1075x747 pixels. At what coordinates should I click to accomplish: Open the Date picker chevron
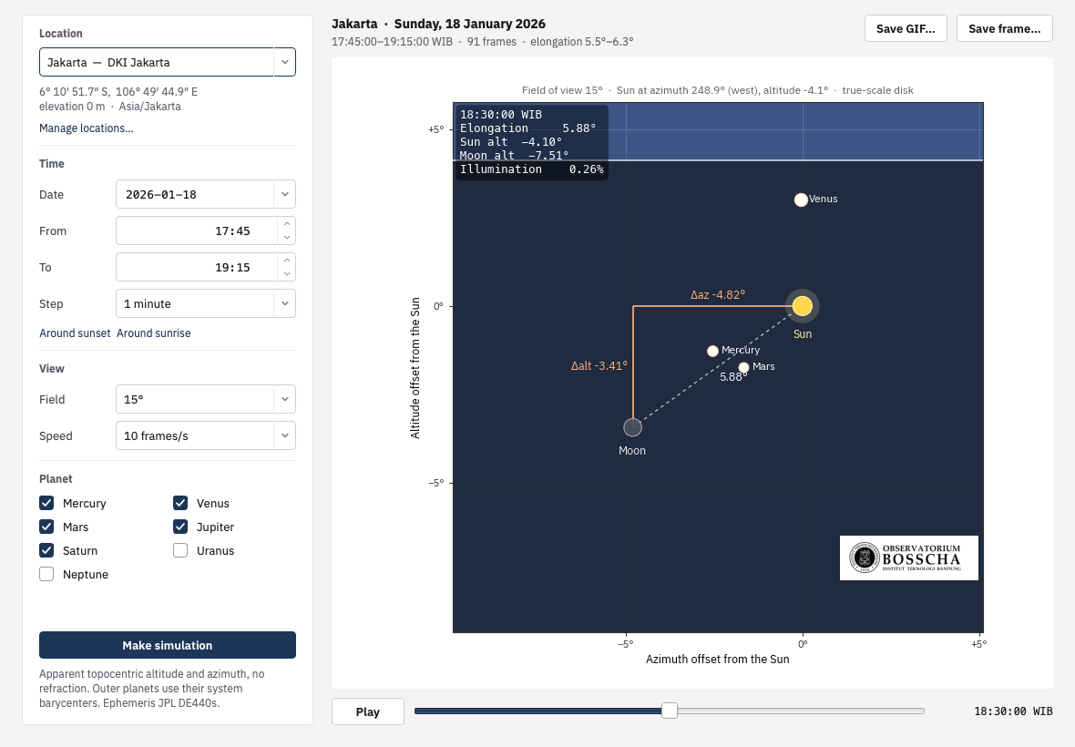click(284, 194)
